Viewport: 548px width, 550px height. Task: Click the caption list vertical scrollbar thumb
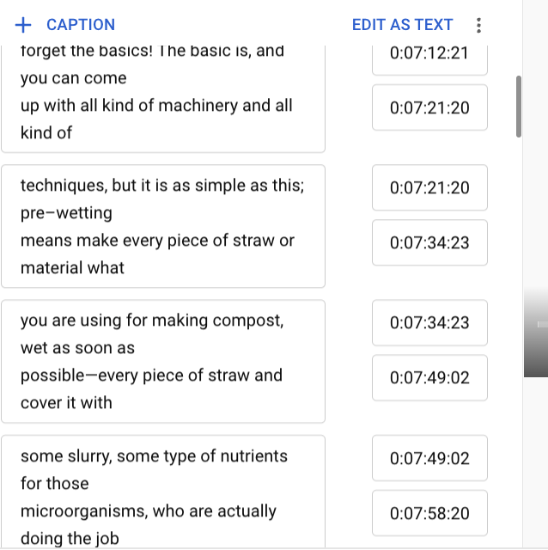coord(518,106)
